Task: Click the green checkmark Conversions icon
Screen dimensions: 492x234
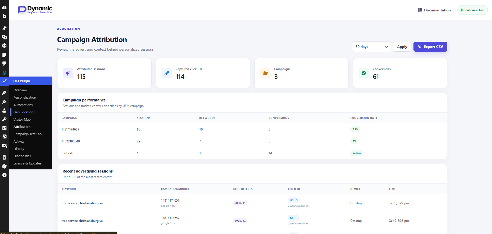Action: pyautogui.click(x=364, y=73)
